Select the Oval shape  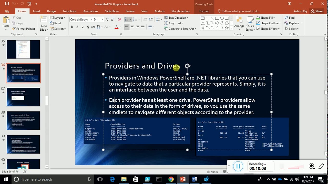(222, 18)
